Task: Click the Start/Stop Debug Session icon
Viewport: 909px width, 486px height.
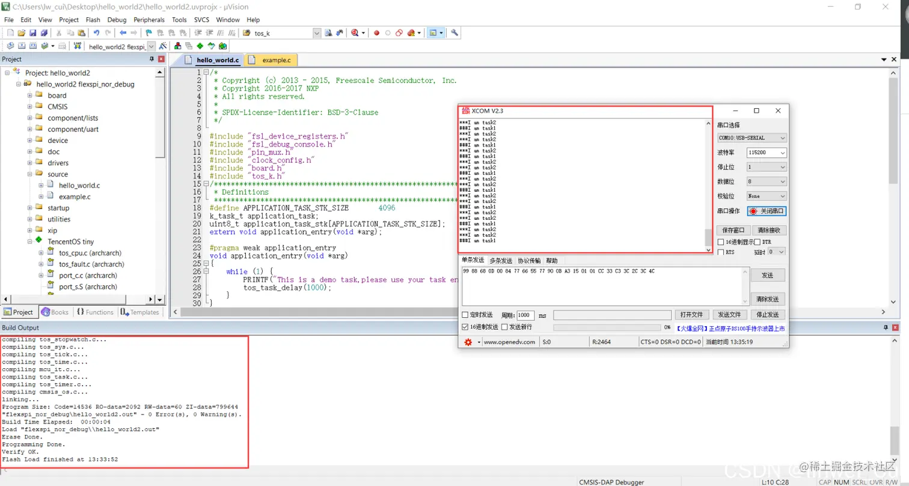Action: point(355,33)
